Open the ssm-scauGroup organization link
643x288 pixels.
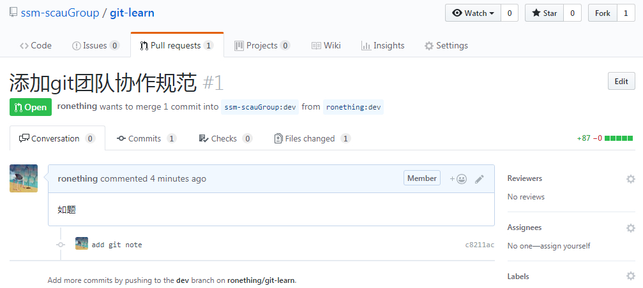pos(60,13)
